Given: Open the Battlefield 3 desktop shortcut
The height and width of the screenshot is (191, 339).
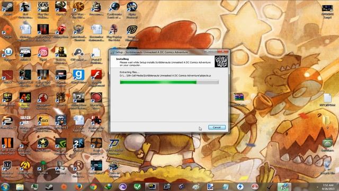Looking at the screenshot, I should click(61, 121).
